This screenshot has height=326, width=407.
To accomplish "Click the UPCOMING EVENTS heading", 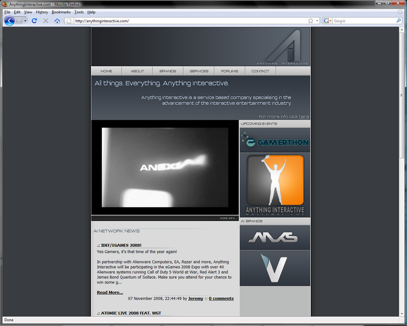I will 259,124.
